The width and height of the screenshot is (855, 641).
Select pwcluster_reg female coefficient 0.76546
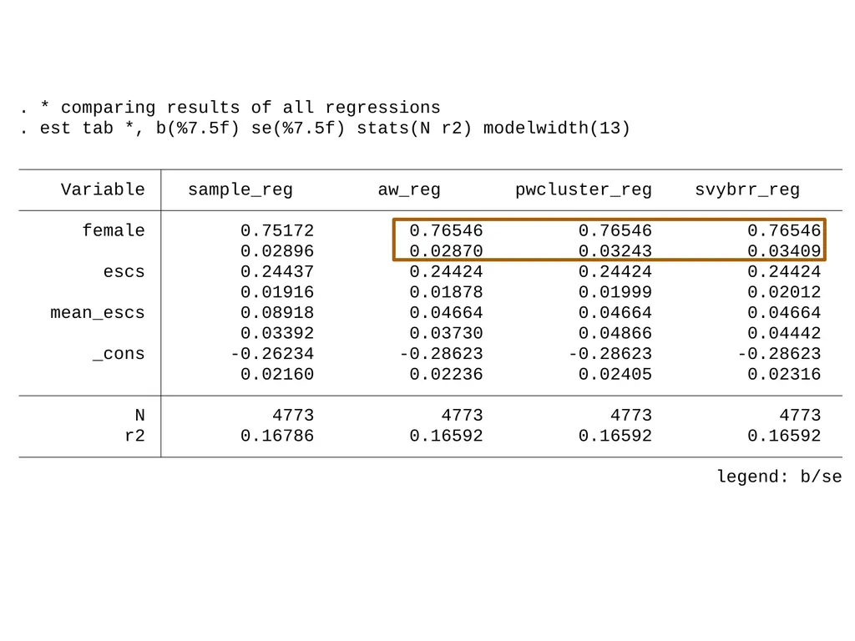(615, 230)
